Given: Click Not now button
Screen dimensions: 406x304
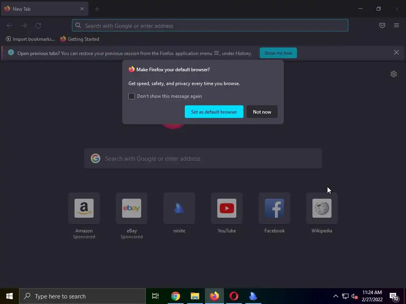Looking at the screenshot, I should 262,112.
